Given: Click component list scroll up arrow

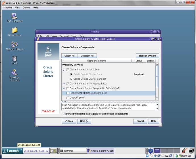Looking at the screenshot, I should pos(157,64).
